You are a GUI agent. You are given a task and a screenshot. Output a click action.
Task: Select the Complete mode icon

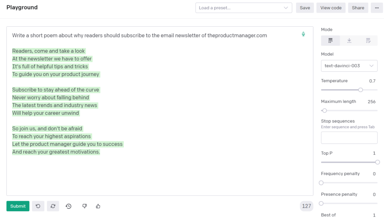click(x=330, y=41)
